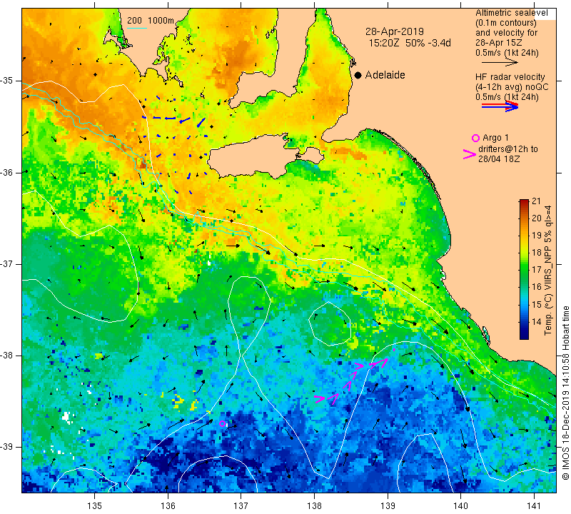Click the '(4-12h avg) noQC' legend line

[512, 87]
